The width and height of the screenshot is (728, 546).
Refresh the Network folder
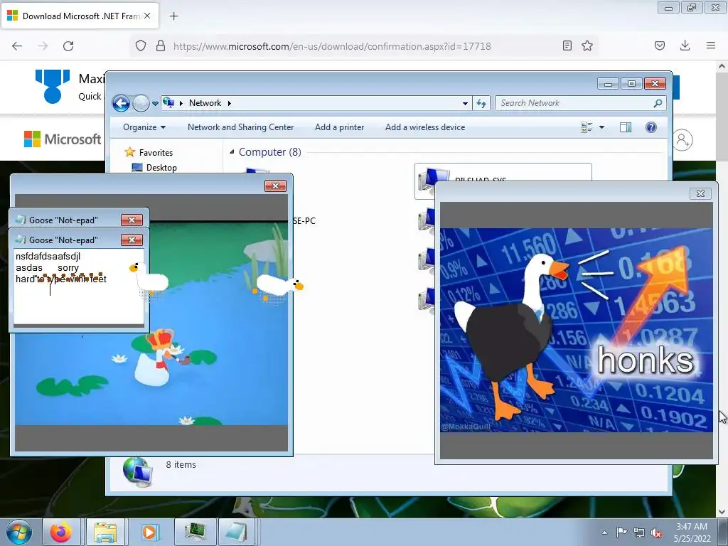tap(481, 103)
